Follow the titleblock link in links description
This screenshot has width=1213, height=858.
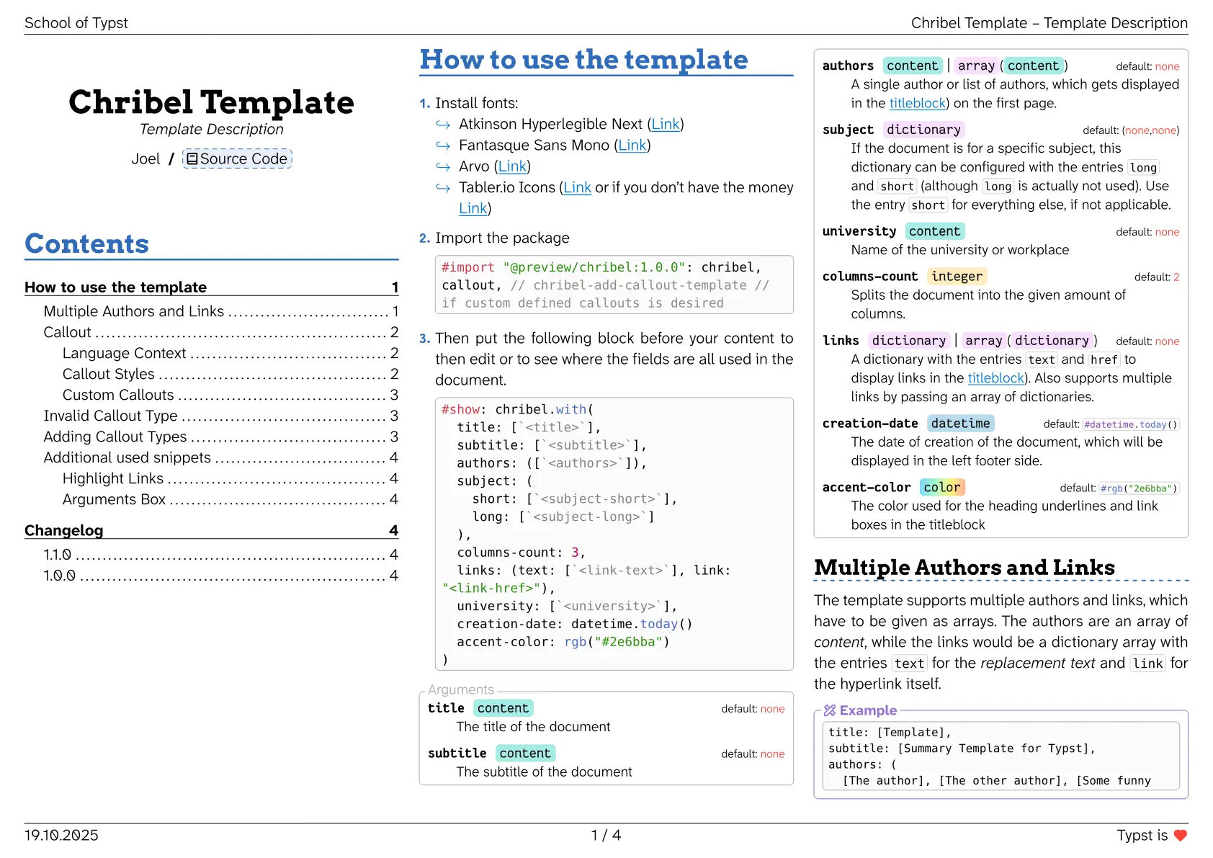pos(995,378)
